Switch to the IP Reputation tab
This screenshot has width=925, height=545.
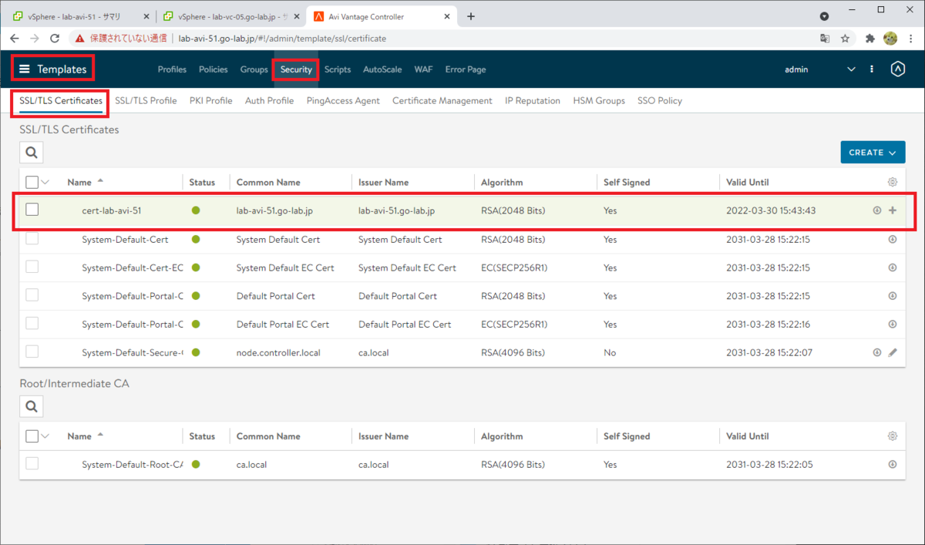pos(533,101)
